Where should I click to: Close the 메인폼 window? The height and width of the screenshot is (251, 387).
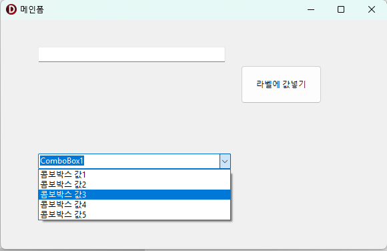(372, 9)
